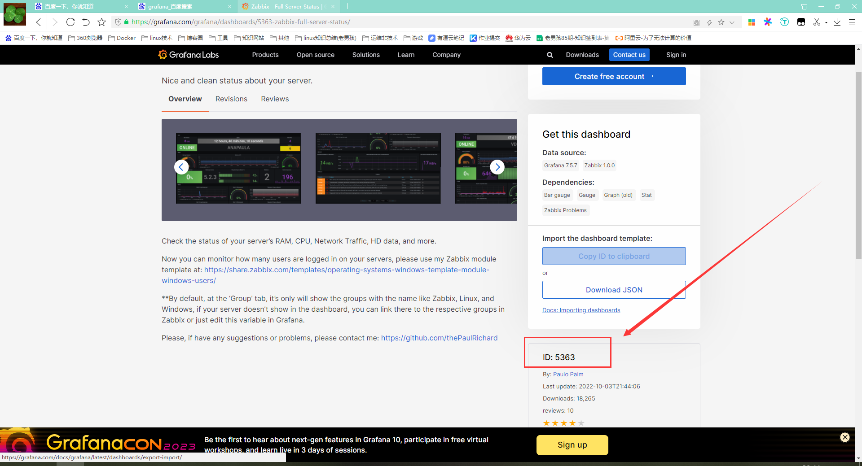The image size is (862, 466).
Task: Open the QR code grid icon in address bar
Action: [x=696, y=22]
